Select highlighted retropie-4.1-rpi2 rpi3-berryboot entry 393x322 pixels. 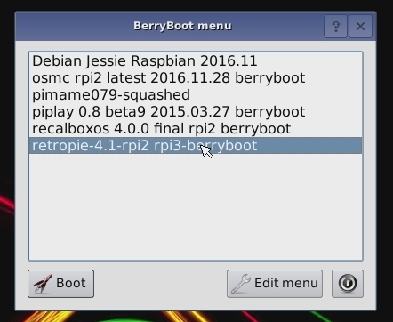196,146
